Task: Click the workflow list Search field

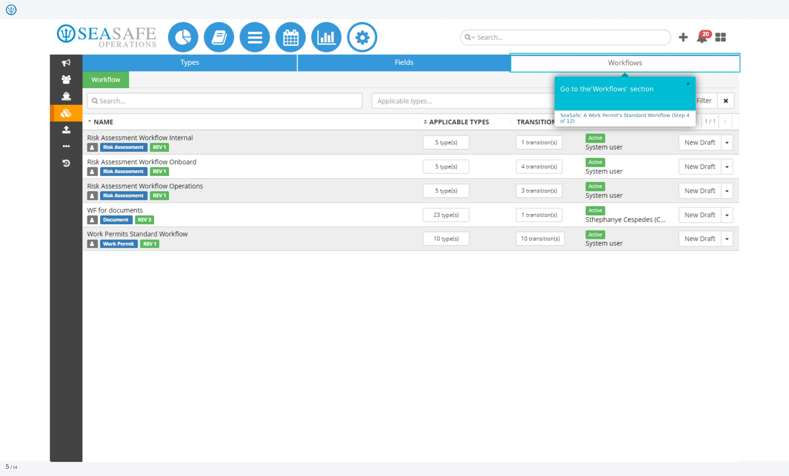Action: click(x=224, y=101)
